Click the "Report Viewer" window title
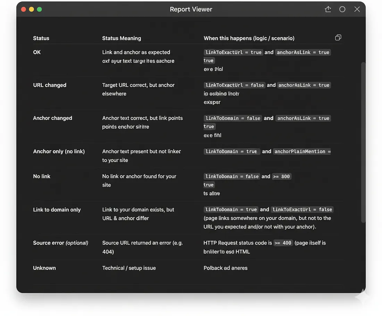Image resolution: width=382 pixels, height=316 pixels. point(191,9)
